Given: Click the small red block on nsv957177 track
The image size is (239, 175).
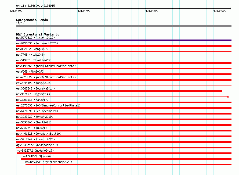Looking at the screenshot, I should click(228, 97).
